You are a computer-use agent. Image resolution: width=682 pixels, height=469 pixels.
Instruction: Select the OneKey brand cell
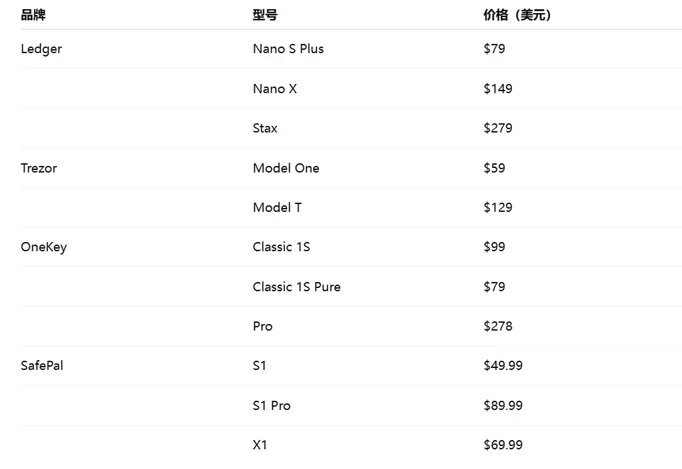click(x=44, y=247)
